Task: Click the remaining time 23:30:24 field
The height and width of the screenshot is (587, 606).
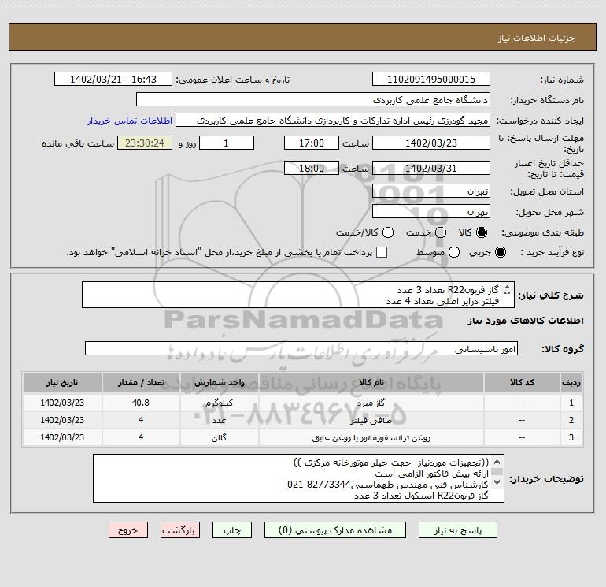Action: (x=145, y=143)
